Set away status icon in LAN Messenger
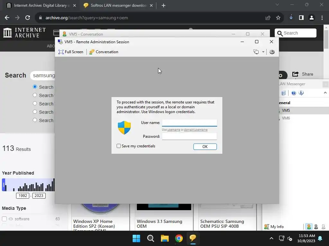The image size is (329, 246). pos(323,226)
